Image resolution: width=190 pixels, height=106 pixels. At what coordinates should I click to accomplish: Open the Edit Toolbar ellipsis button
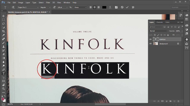[3, 92]
